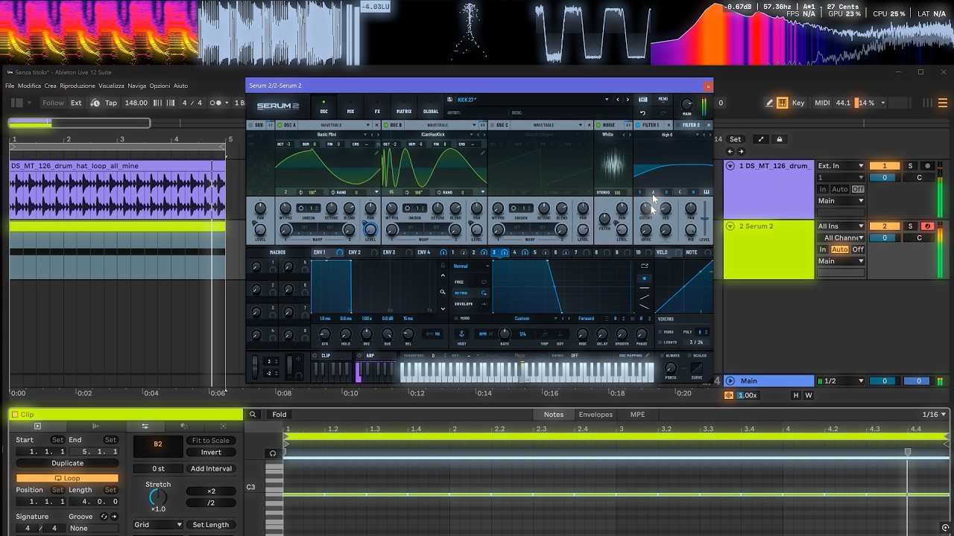Enable the voicing LEGATO checkbox

click(660, 342)
